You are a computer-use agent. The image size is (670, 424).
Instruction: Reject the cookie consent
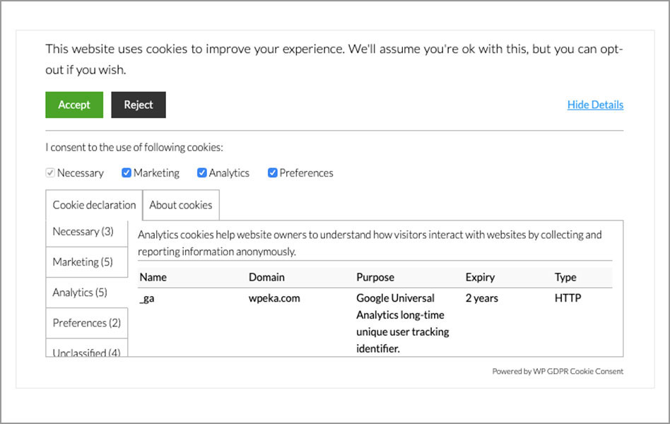pos(138,105)
